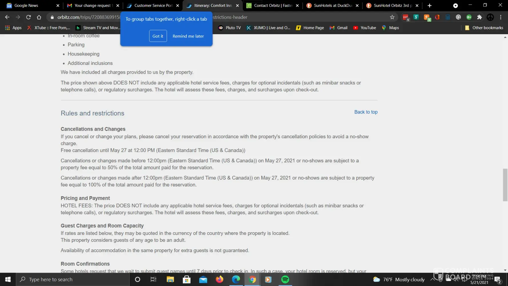The height and width of the screenshot is (286, 508).
Task: Bookmark this page with the star icon
Action: coord(392,17)
